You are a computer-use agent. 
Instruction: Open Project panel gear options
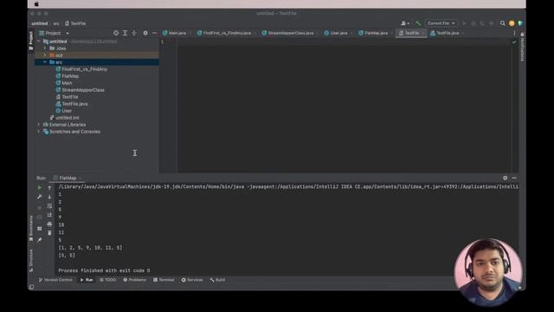click(145, 33)
